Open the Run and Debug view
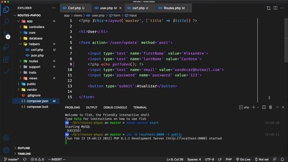This screenshot has height=162, width=288. tap(6, 47)
